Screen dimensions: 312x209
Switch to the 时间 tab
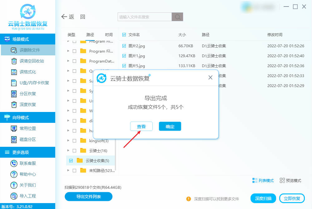coord(109,35)
